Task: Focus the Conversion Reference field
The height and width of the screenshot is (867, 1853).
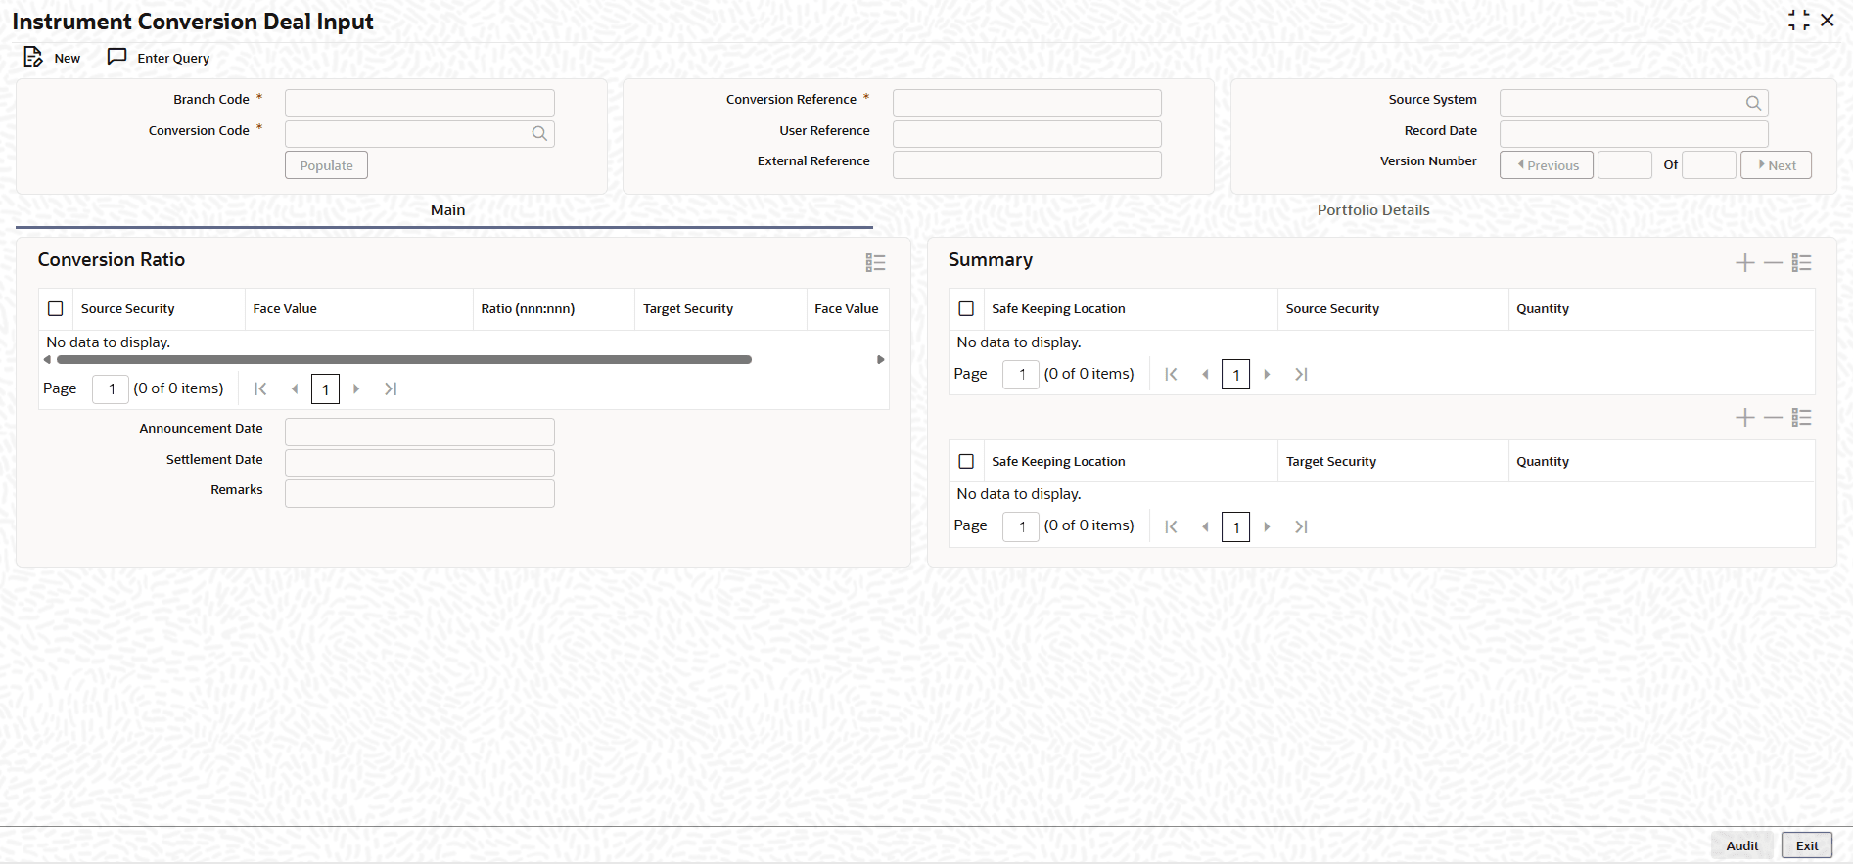Action: point(1027,104)
